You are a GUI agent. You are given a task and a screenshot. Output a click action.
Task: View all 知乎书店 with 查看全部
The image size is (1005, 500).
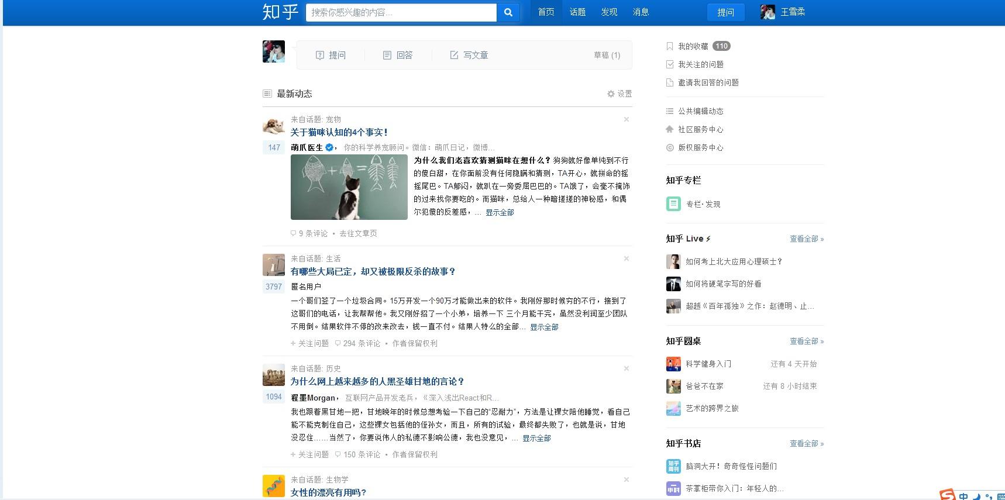(807, 443)
